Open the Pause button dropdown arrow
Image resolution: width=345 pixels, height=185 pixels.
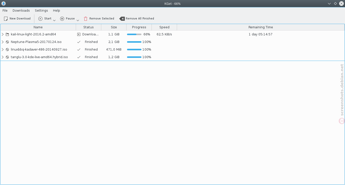pyautogui.click(x=78, y=20)
